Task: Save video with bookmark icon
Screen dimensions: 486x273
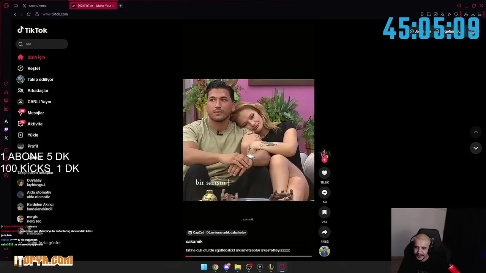Action: (324, 212)
